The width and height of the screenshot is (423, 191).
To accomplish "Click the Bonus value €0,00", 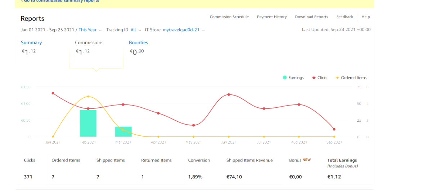I will pos(296,177).
